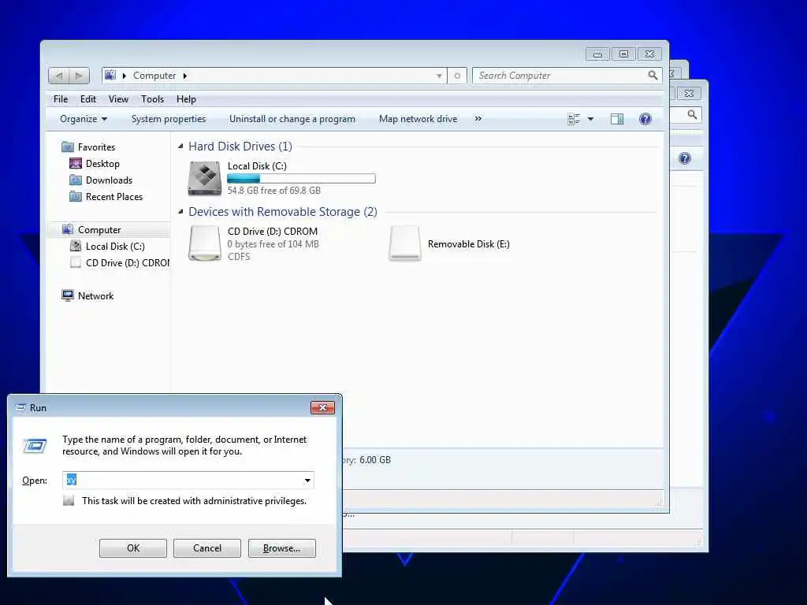Open the address bar history dropdown
Viewport: 807px width, 605px height.
(439, 76)
